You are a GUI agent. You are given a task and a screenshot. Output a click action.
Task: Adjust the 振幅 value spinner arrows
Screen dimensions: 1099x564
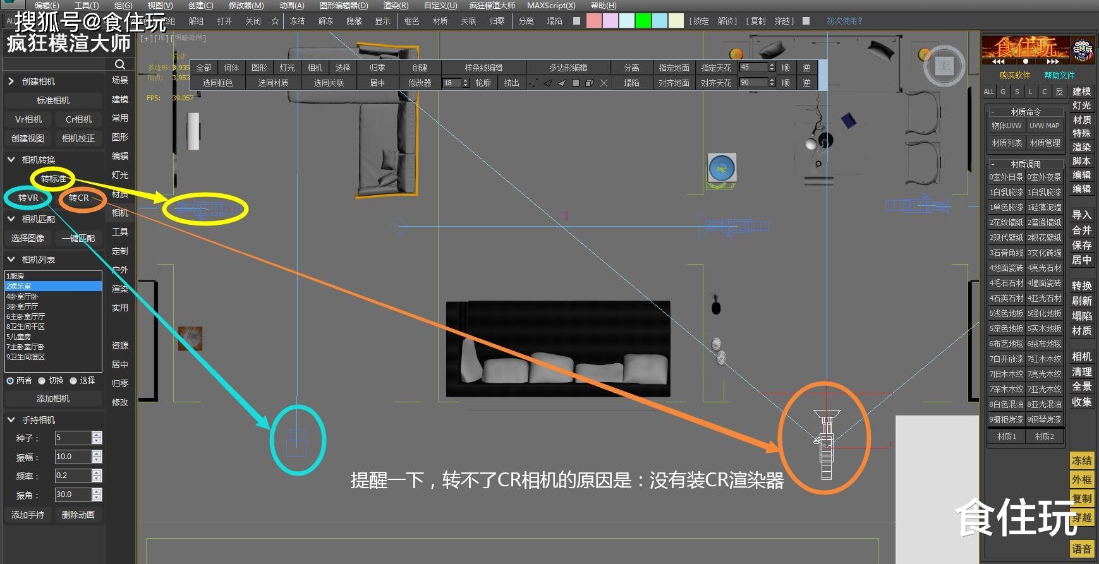[x=97, y=457]
